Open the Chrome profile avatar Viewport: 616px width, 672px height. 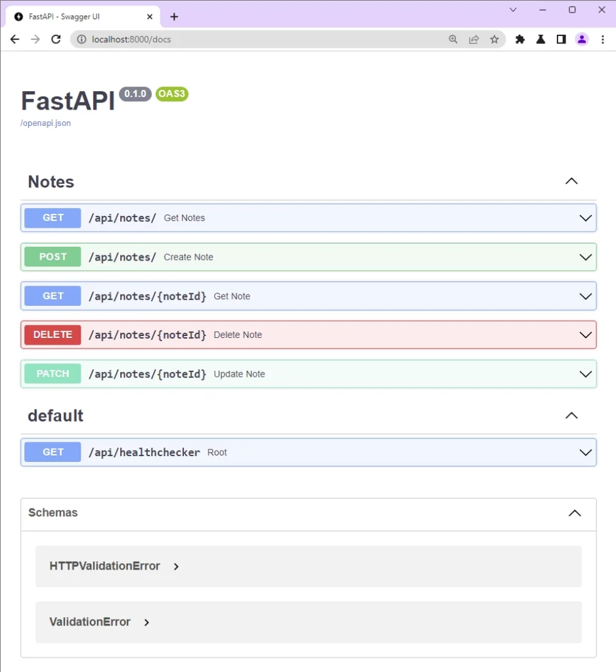pyautogui.click(x=582, y=39)
